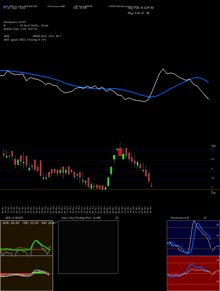Click the white price line's highest peak
The image size is (220, 291).
click(x=163, y=69)
